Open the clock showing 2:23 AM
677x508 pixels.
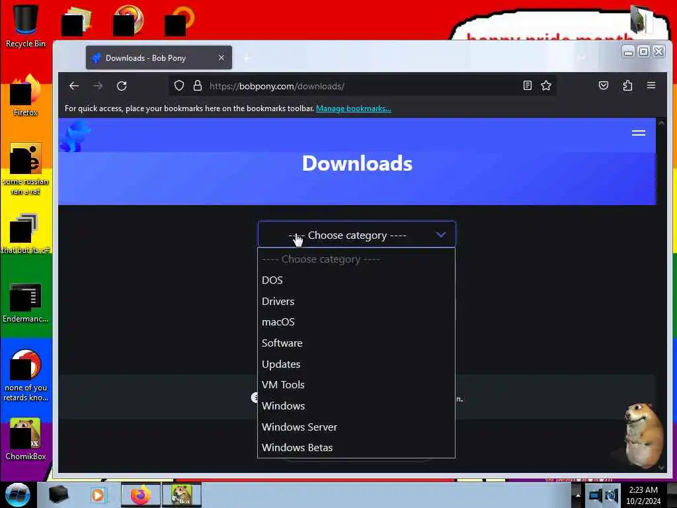click(643, 495)
